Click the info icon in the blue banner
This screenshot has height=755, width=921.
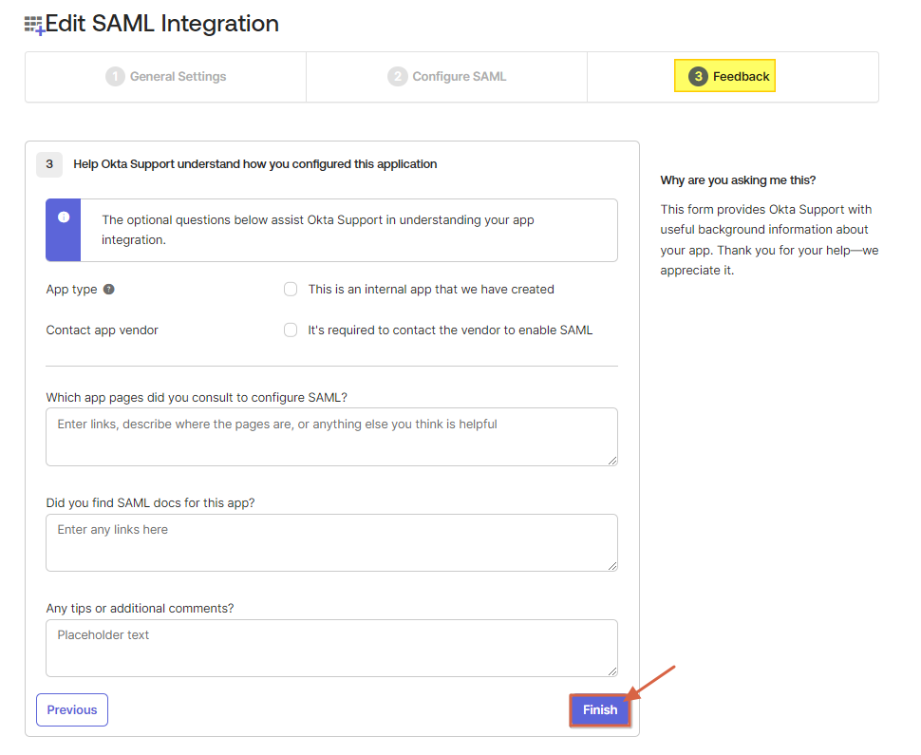tap(64, 217)
